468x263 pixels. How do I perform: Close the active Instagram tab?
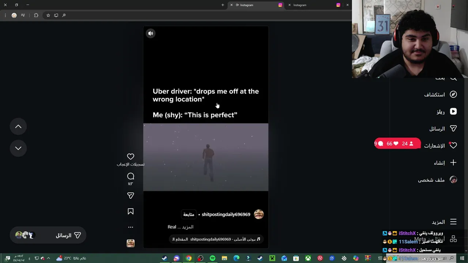pyautogui.click(x=231, y=5)
